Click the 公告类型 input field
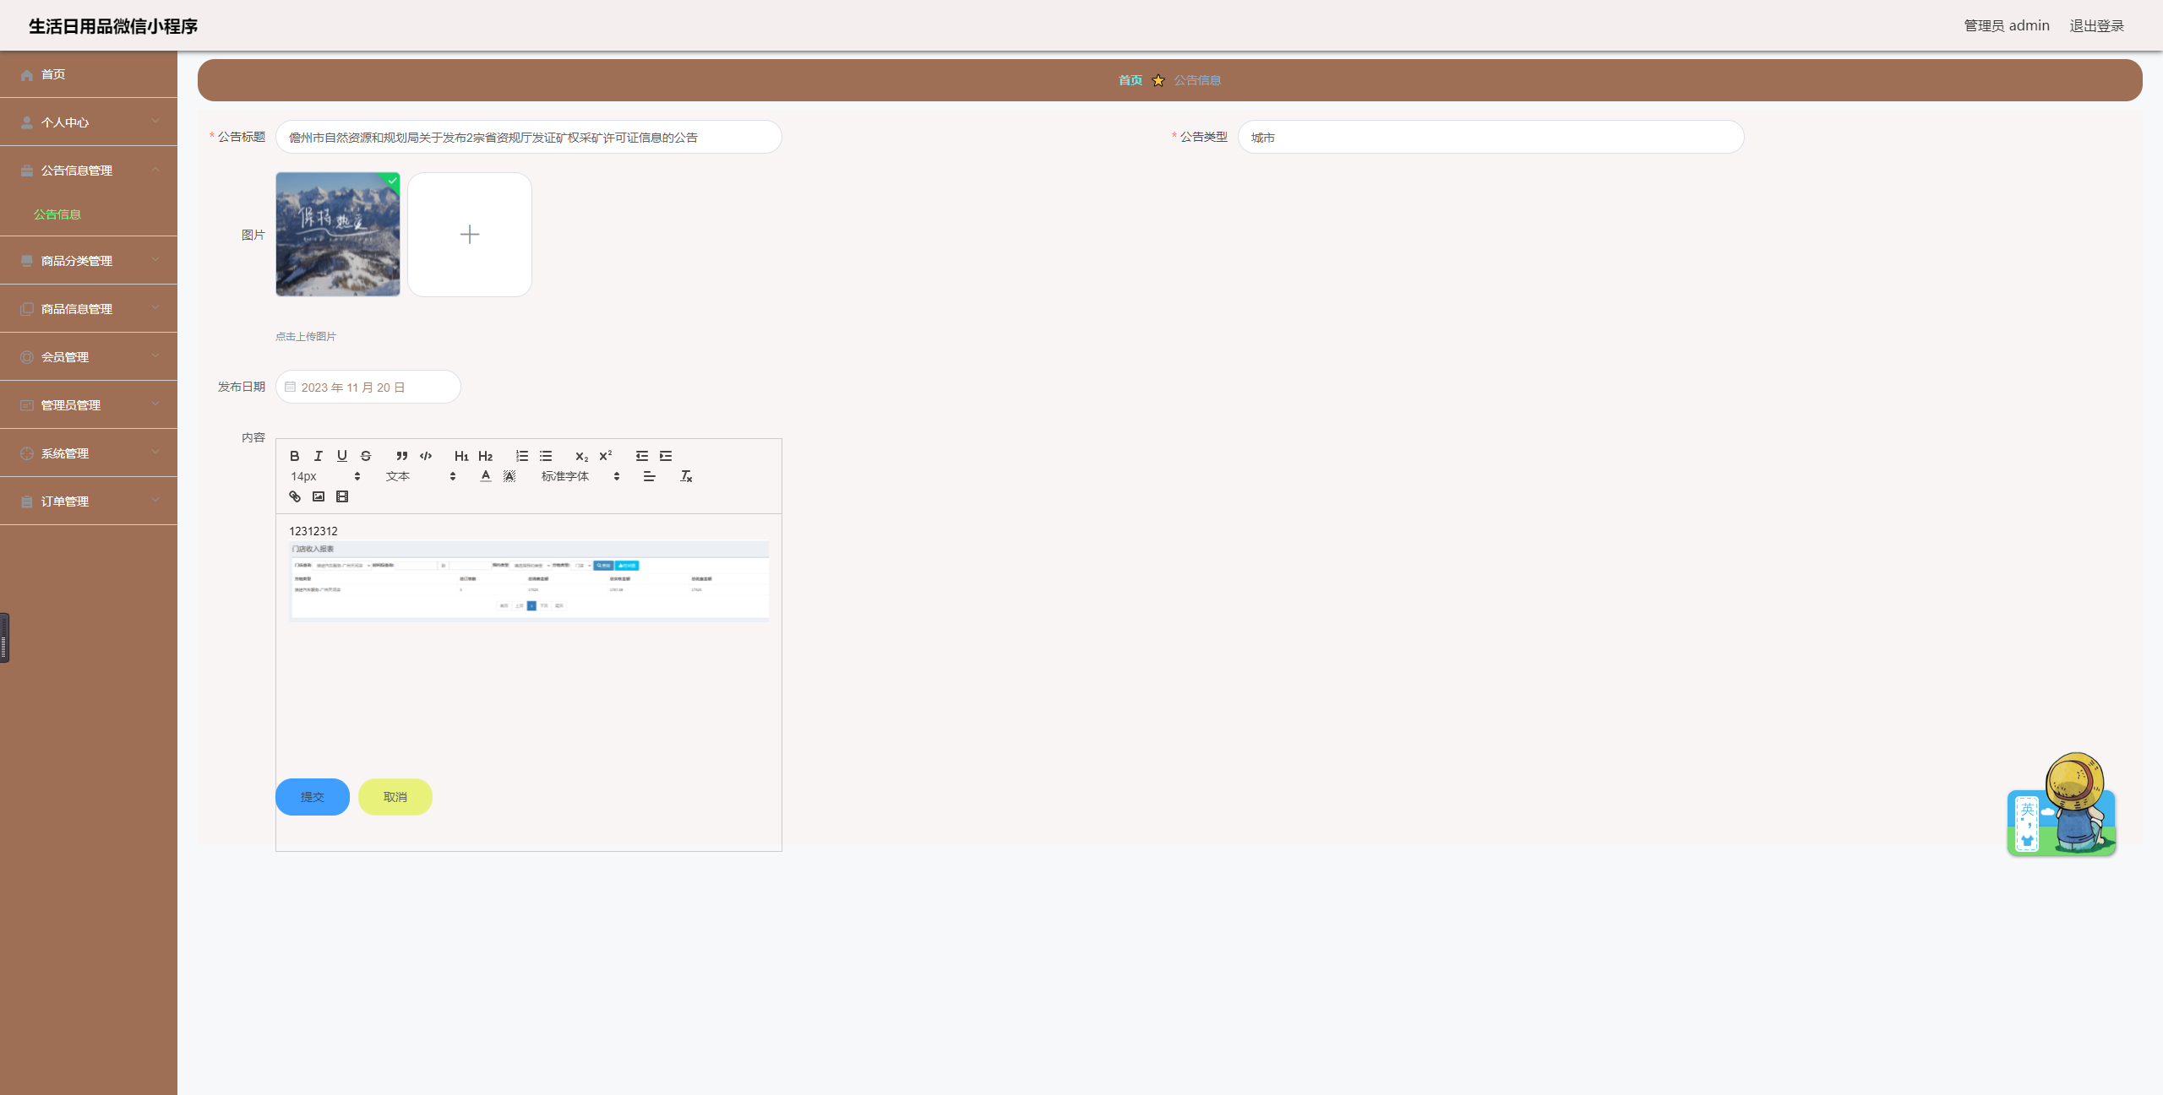Viewport: 2163px width, 1095px height. tap(1490, 137)
